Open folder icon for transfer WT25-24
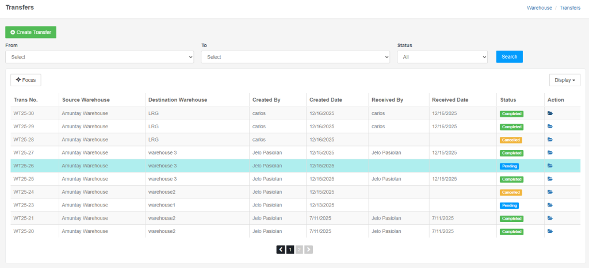The width and height of the screenshot is (589, 268). point(550,192)
